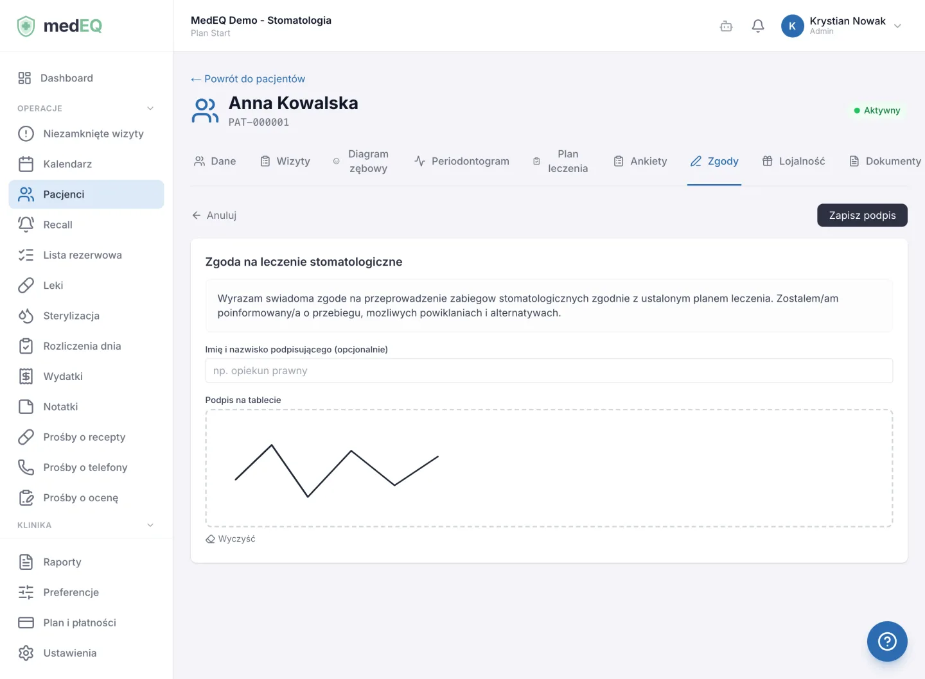Open the Diagram zębowy tab

pyautogui.click(x=361, y=161)
